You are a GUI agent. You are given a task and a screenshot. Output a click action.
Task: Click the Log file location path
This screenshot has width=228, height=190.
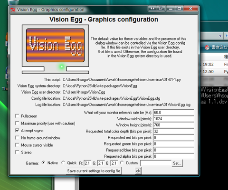pos(126,104)
